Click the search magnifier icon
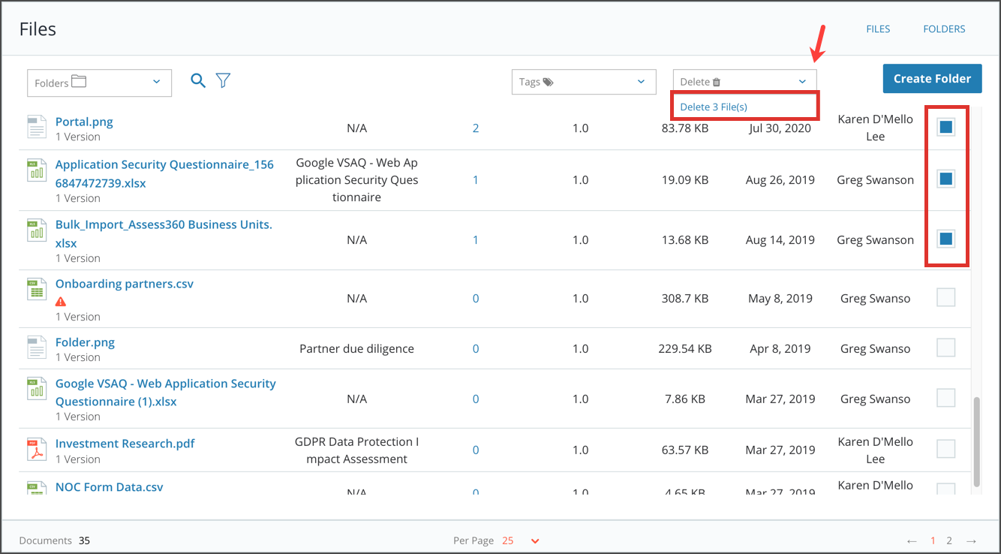 pyautogui.click(x=198, y=80)
